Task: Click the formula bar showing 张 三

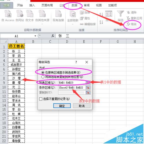Action: pyautogui.click(x=100, y=36)
